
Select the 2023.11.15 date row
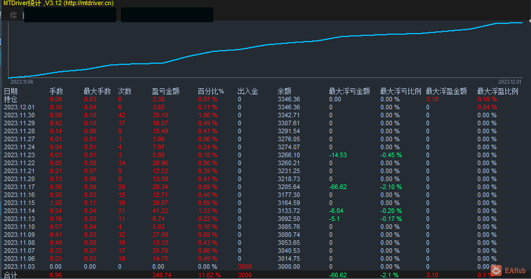coord(19,203)
